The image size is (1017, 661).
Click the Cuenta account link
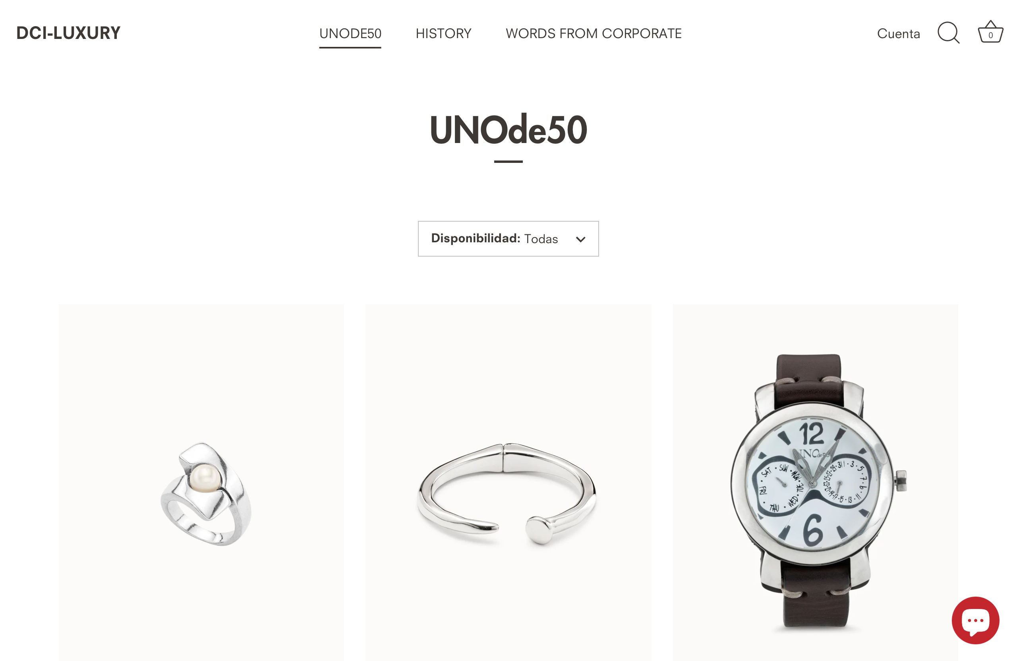898,34
